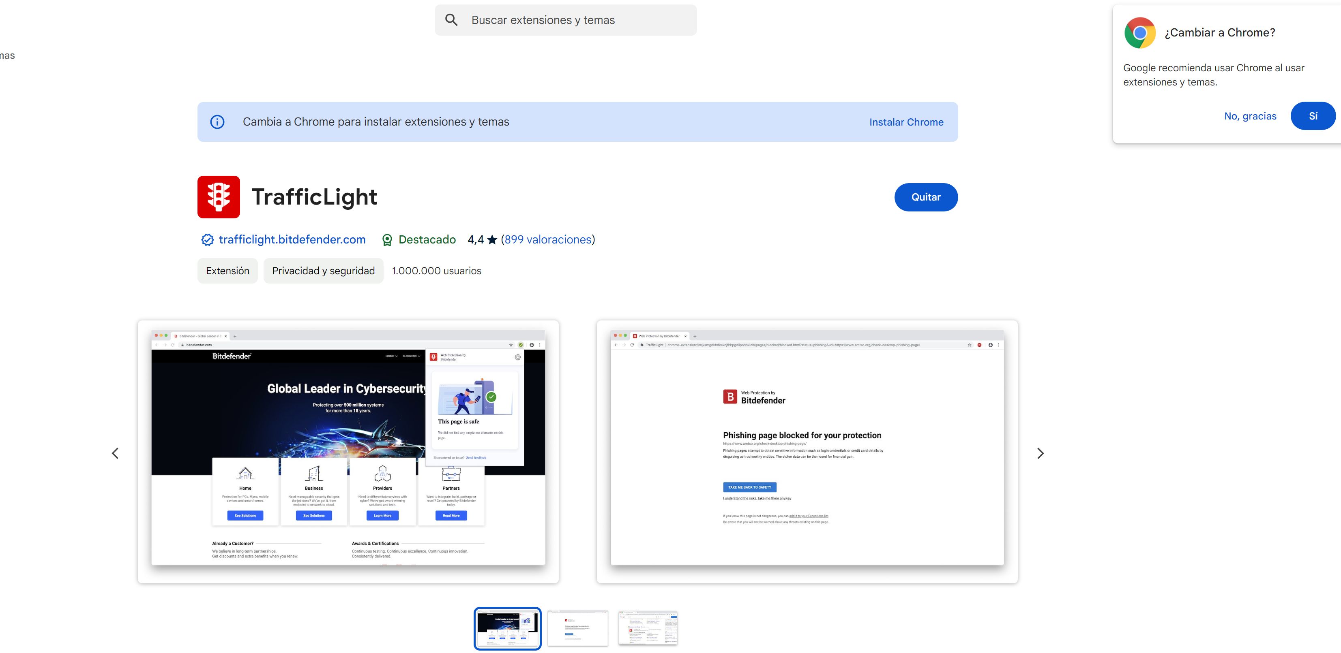Go to previous screenshot with left arrow
This screenshot has width=1341, height=653.
click(116, 453)
